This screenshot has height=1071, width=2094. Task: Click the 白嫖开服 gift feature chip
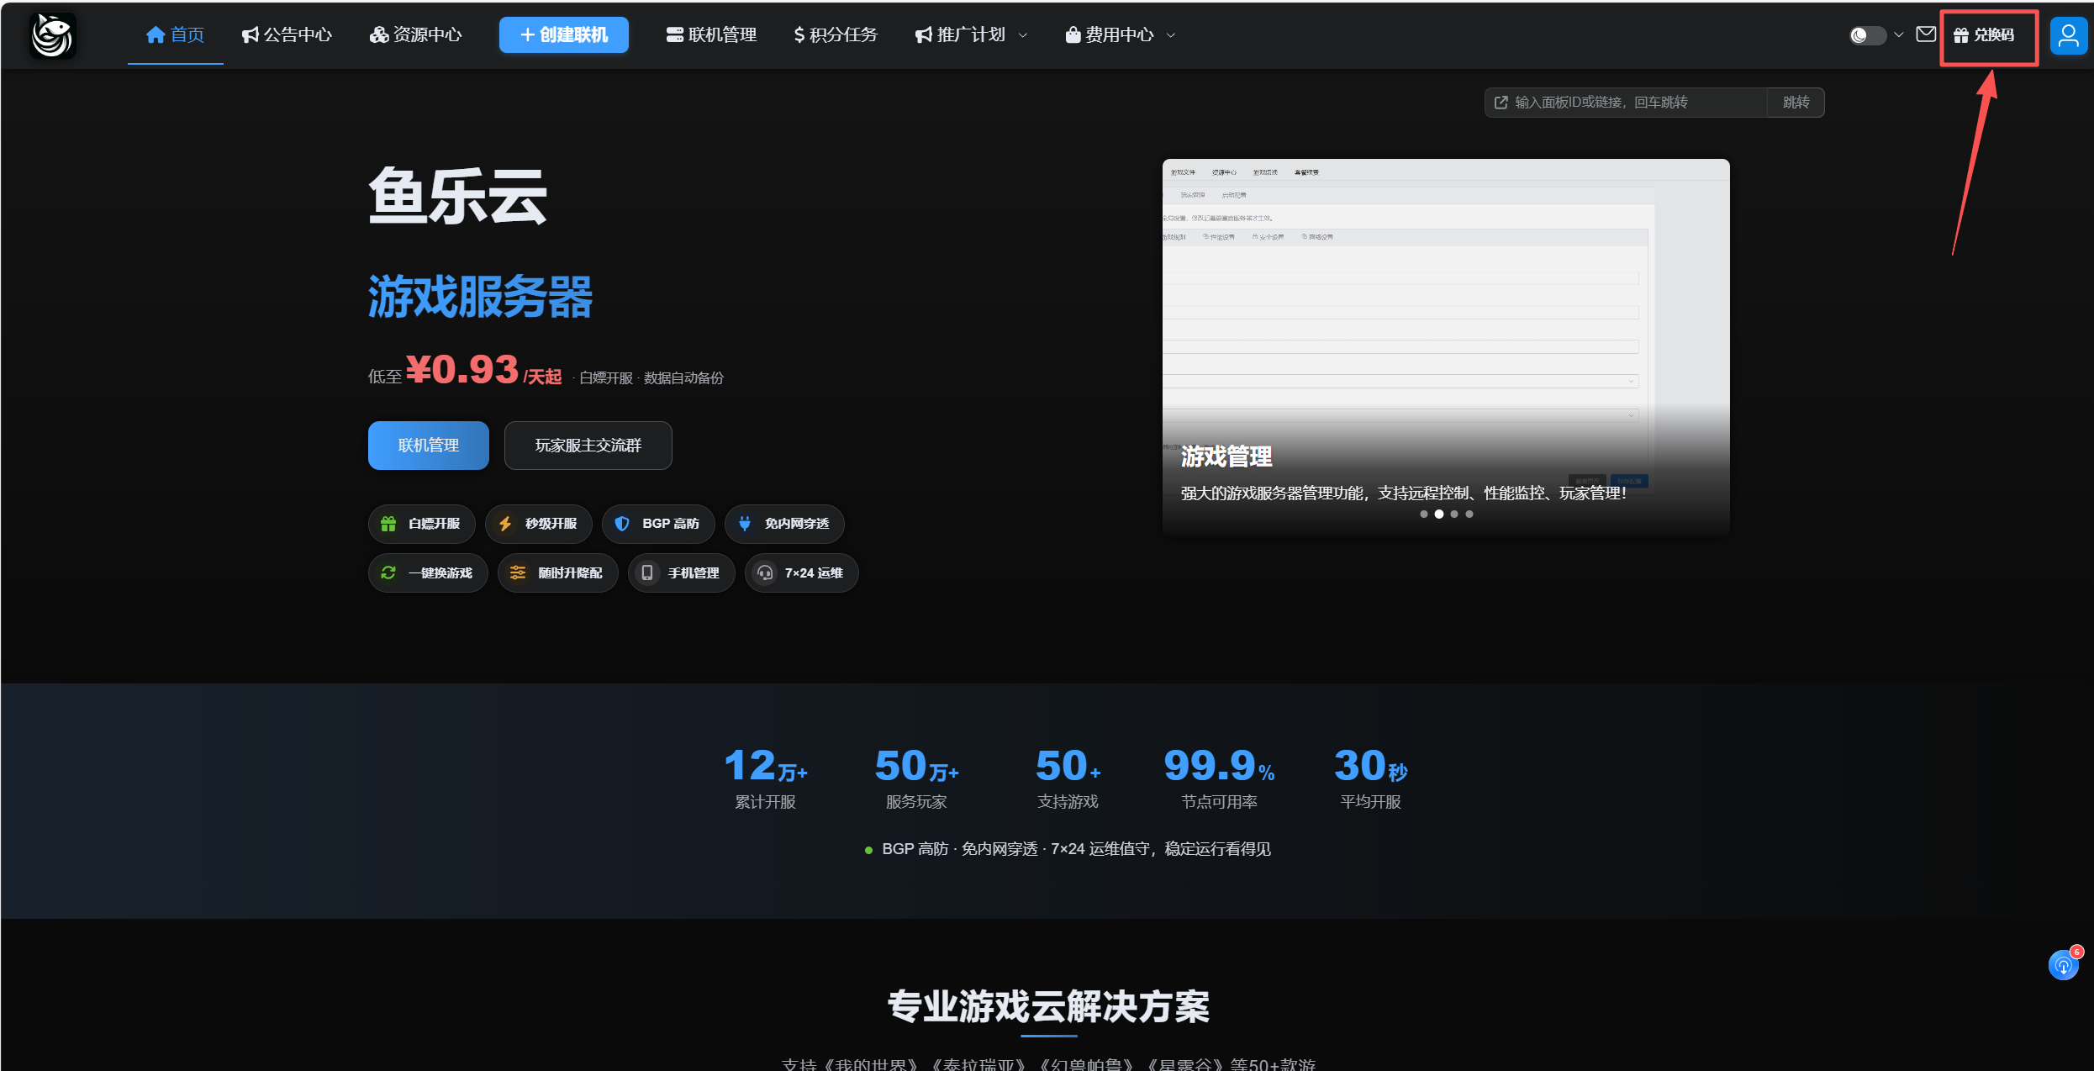(421, 524)
